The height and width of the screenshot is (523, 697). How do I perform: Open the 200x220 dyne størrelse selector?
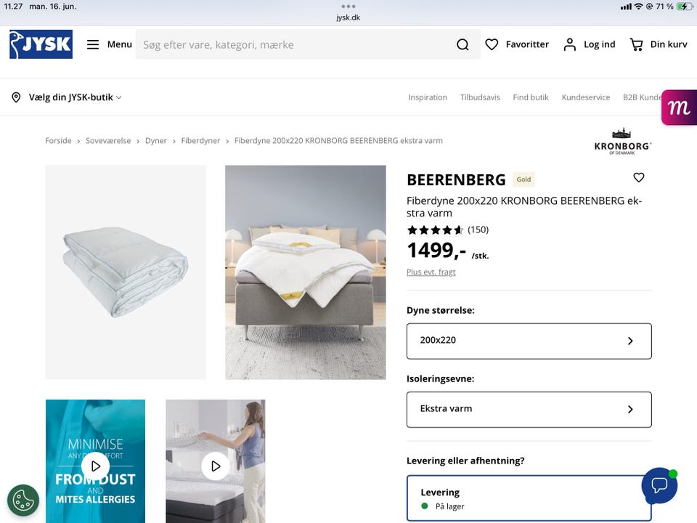(529, 341)
